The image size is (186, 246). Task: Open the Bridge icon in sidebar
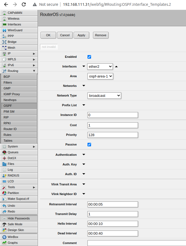tap(4, 42)
